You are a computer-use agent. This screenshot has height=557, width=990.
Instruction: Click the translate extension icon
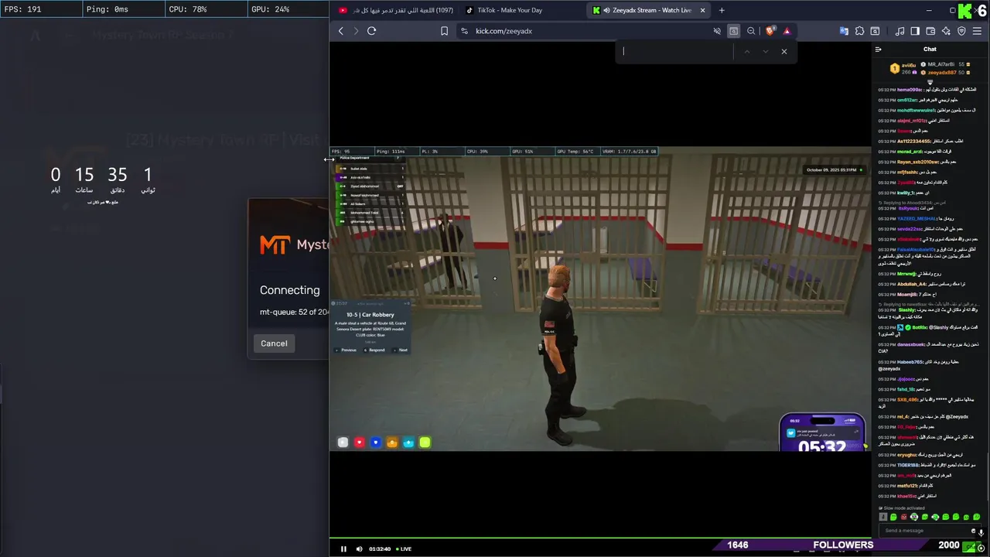coord(844,31)
